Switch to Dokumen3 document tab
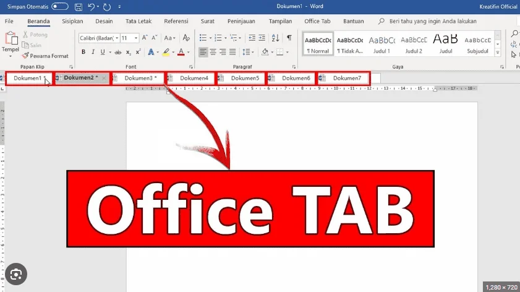The width and height of the screenshot is (520, 292). 139,79
